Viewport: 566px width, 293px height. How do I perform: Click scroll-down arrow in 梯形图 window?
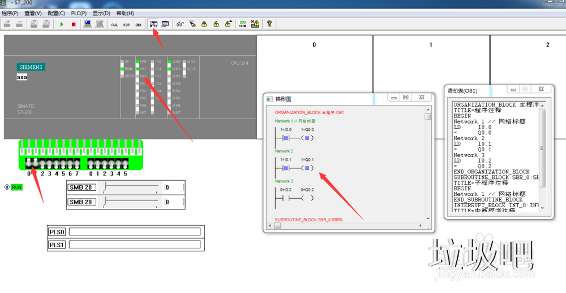[428, 218]
